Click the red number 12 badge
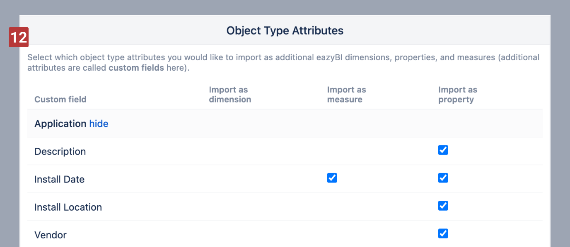Image resolution: width=570 pixels, height=247 pixels. [x=19, y=37]
